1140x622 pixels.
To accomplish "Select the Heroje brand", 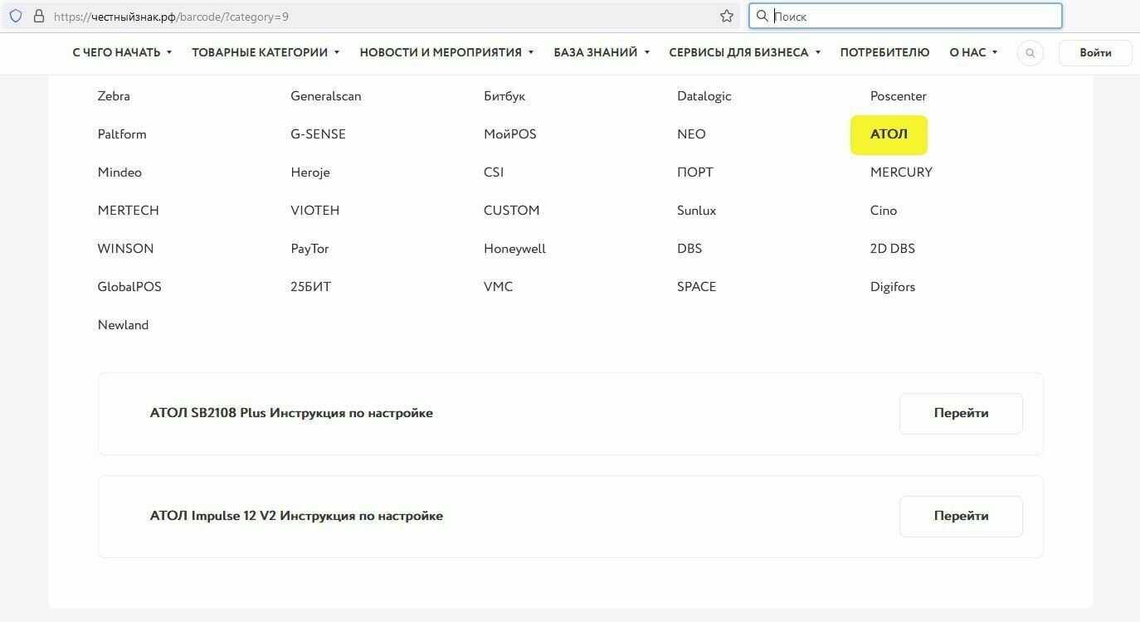I will click(310, 173).
